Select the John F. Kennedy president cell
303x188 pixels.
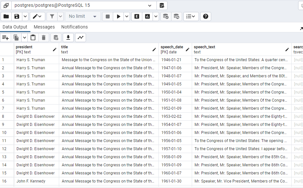click(x=31, y=181)
